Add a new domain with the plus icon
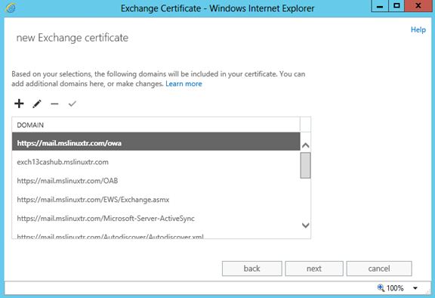Image resolution: width=435 pixels, height=298 pixels. point(19,104)
